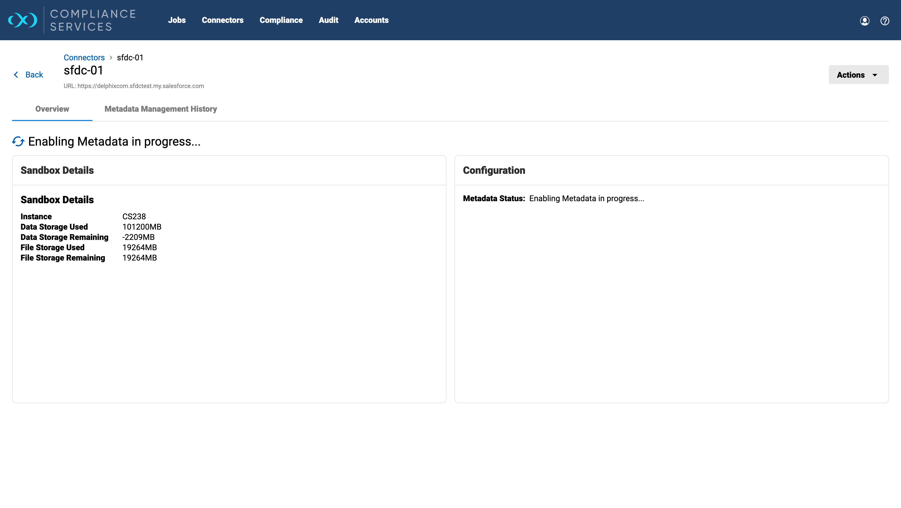Navigate to Accounts in the navbar
This screenshot has width=901, height=508.
point(371,20)
